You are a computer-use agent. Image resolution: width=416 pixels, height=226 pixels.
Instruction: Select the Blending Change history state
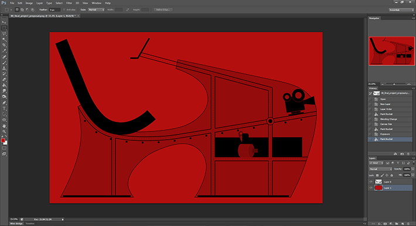390,119
